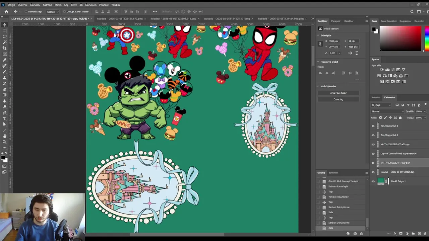This screenshot has height=241, width=429.
Task: Hide the hooded - 2026-03-05T124125.121 layer
Action: pos(373,172)
